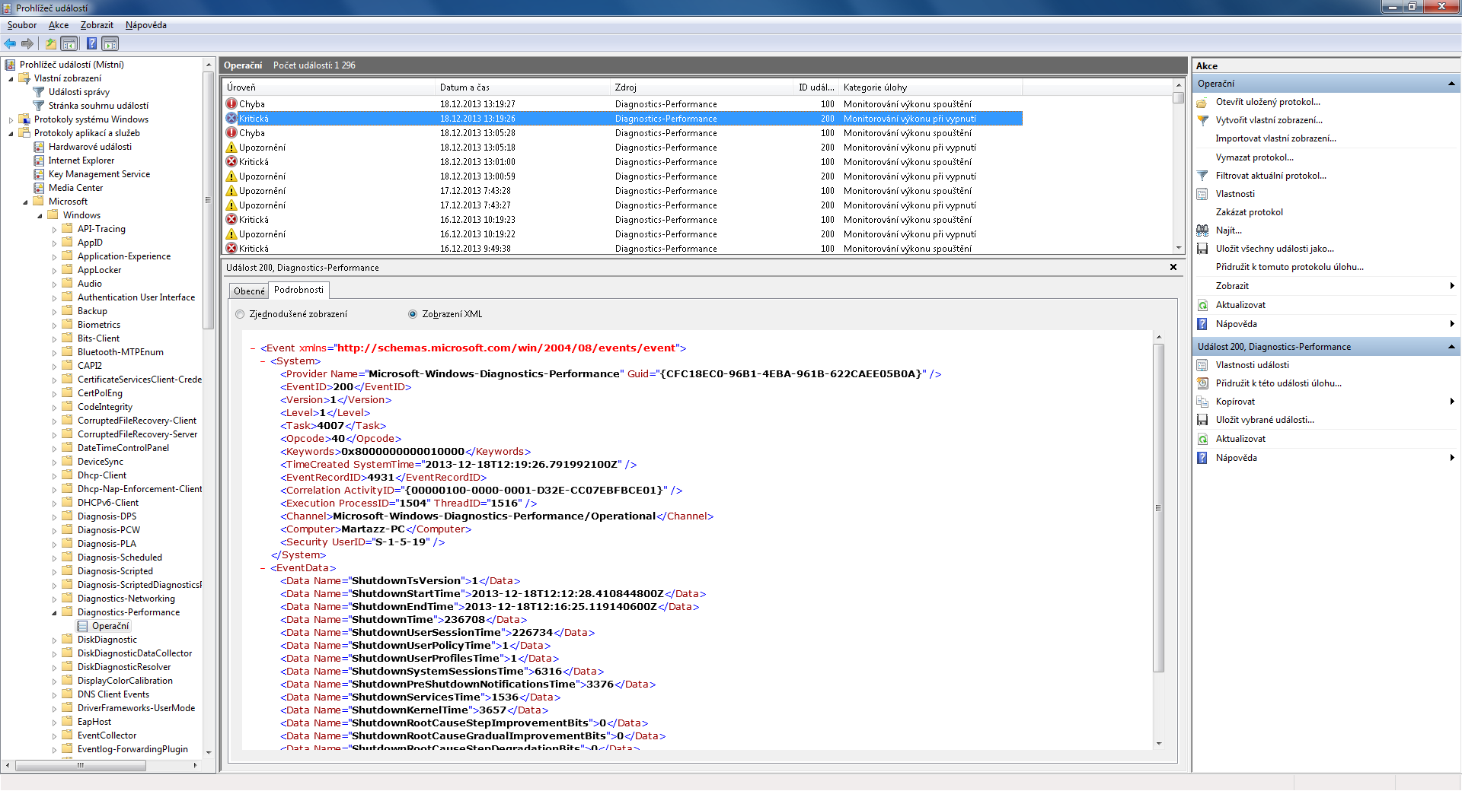Click the binoculars icon next to Najít
This screenshot has height=791, width=1462.
tap(1202, 230)
